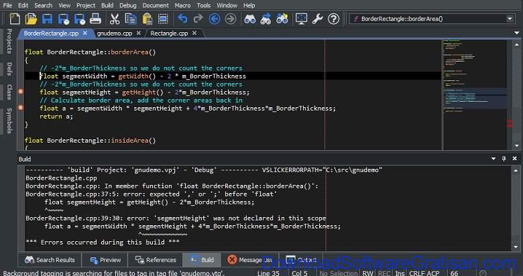Show the References panel tab
This screenshot has height=276, width=523.
click(156, 260)
